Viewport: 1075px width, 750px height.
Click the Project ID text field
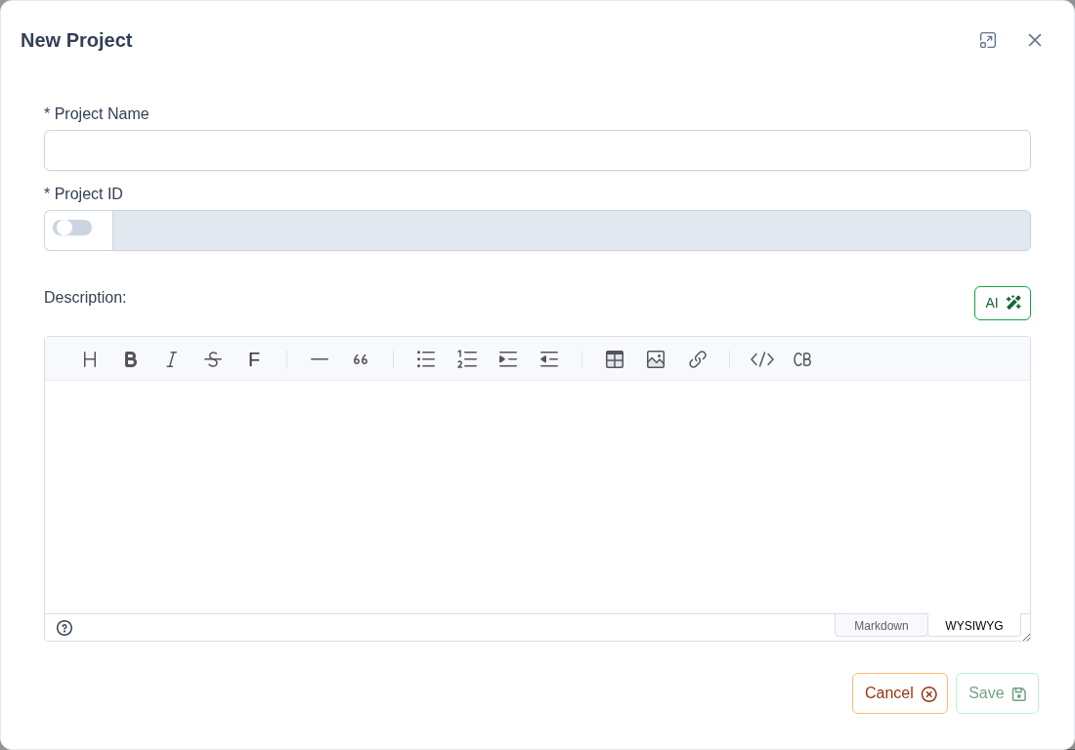click(x=572, y=230)
